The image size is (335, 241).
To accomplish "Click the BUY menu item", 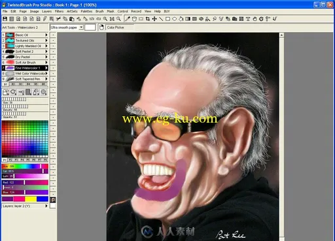I will (167, 11).
